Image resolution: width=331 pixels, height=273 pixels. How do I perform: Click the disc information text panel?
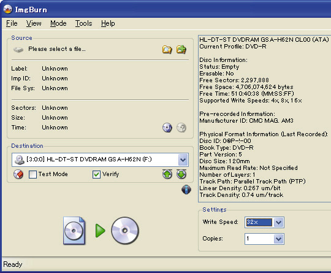pyautogui.click(x=265, y=118)
